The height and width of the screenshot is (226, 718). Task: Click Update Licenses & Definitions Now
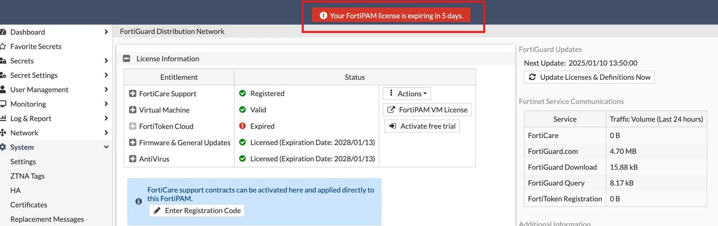(589, 77)
